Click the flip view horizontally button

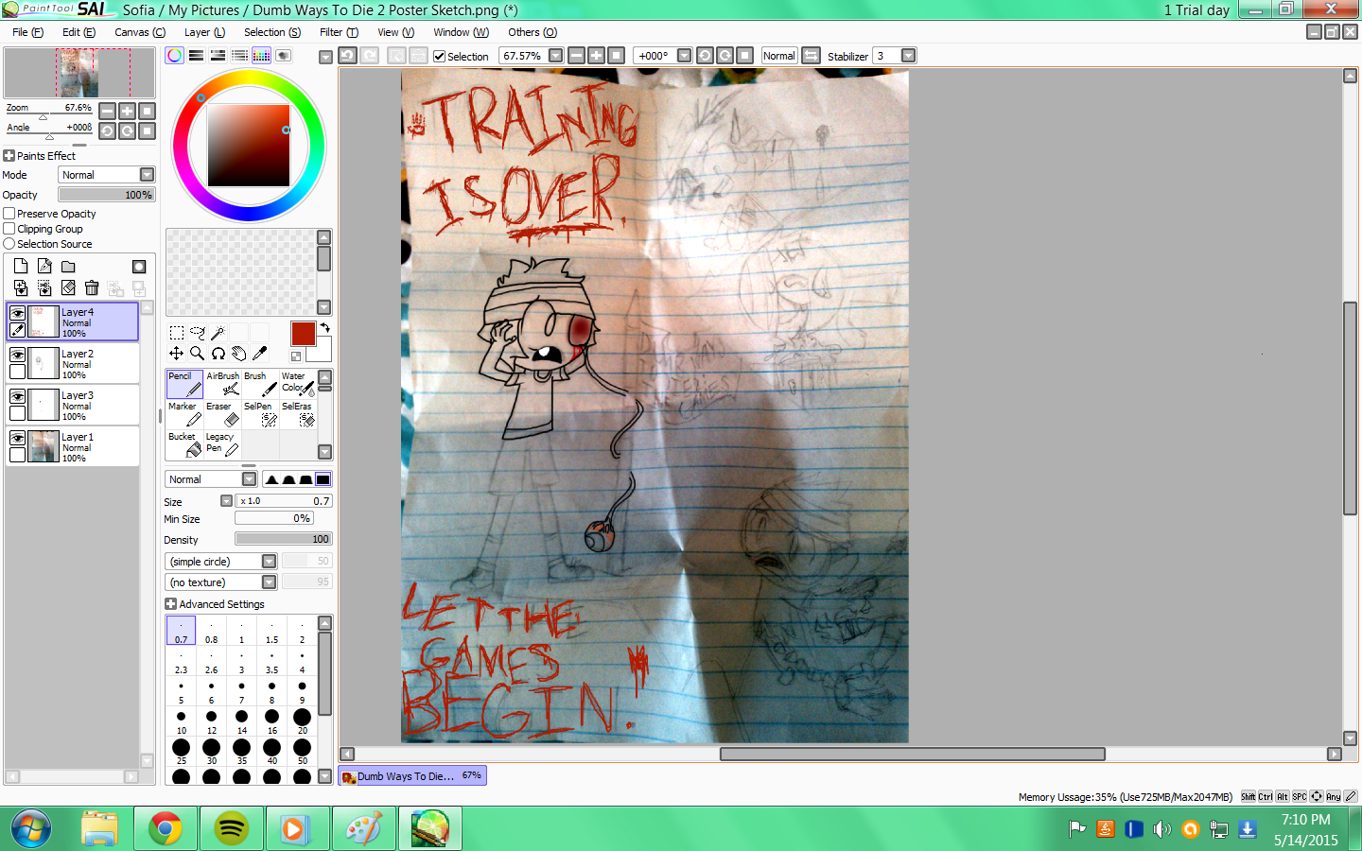pyautogui.click(x=811, y=56)
